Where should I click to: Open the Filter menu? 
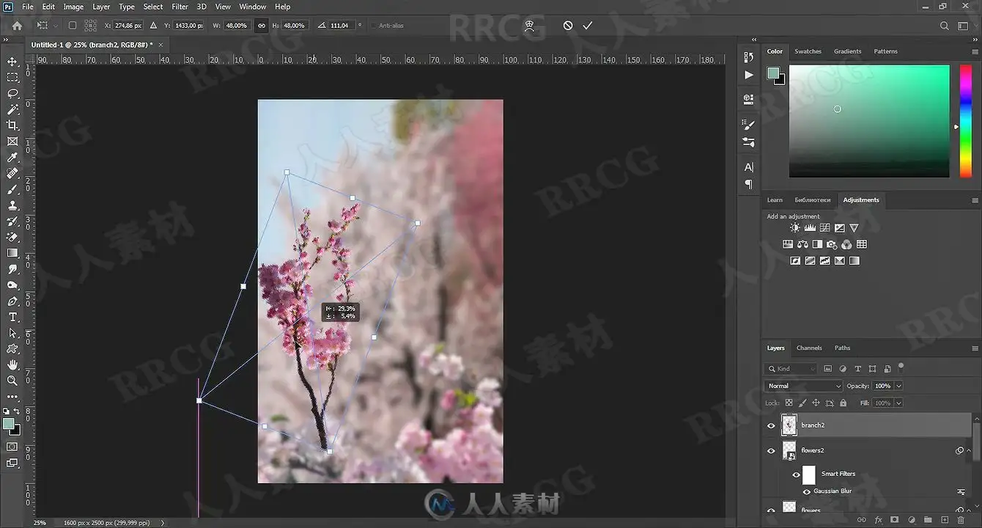point(180,7)
